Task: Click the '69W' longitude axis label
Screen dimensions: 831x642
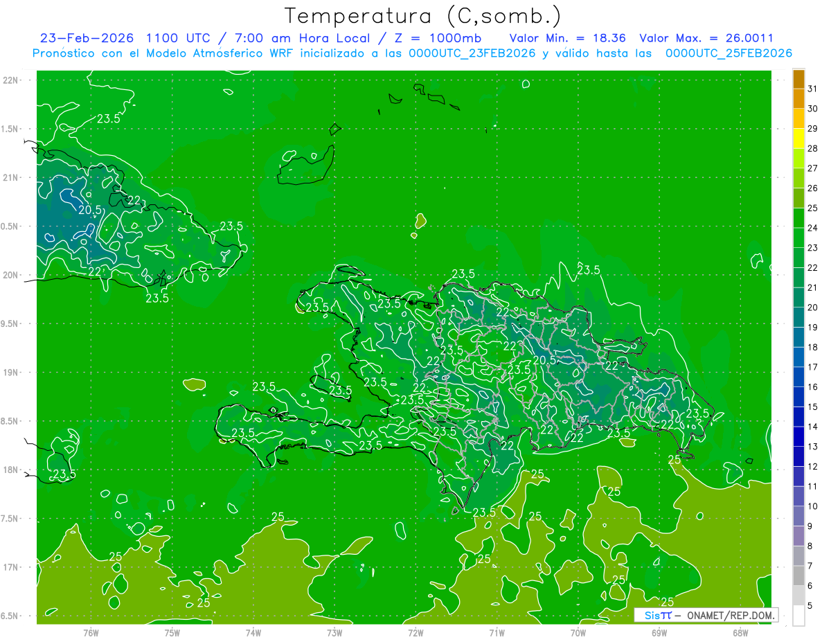Action: [x=659, y=632]
